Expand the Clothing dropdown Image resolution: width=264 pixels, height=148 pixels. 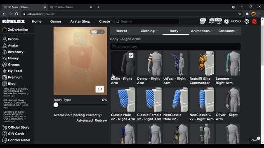[149, 31]
